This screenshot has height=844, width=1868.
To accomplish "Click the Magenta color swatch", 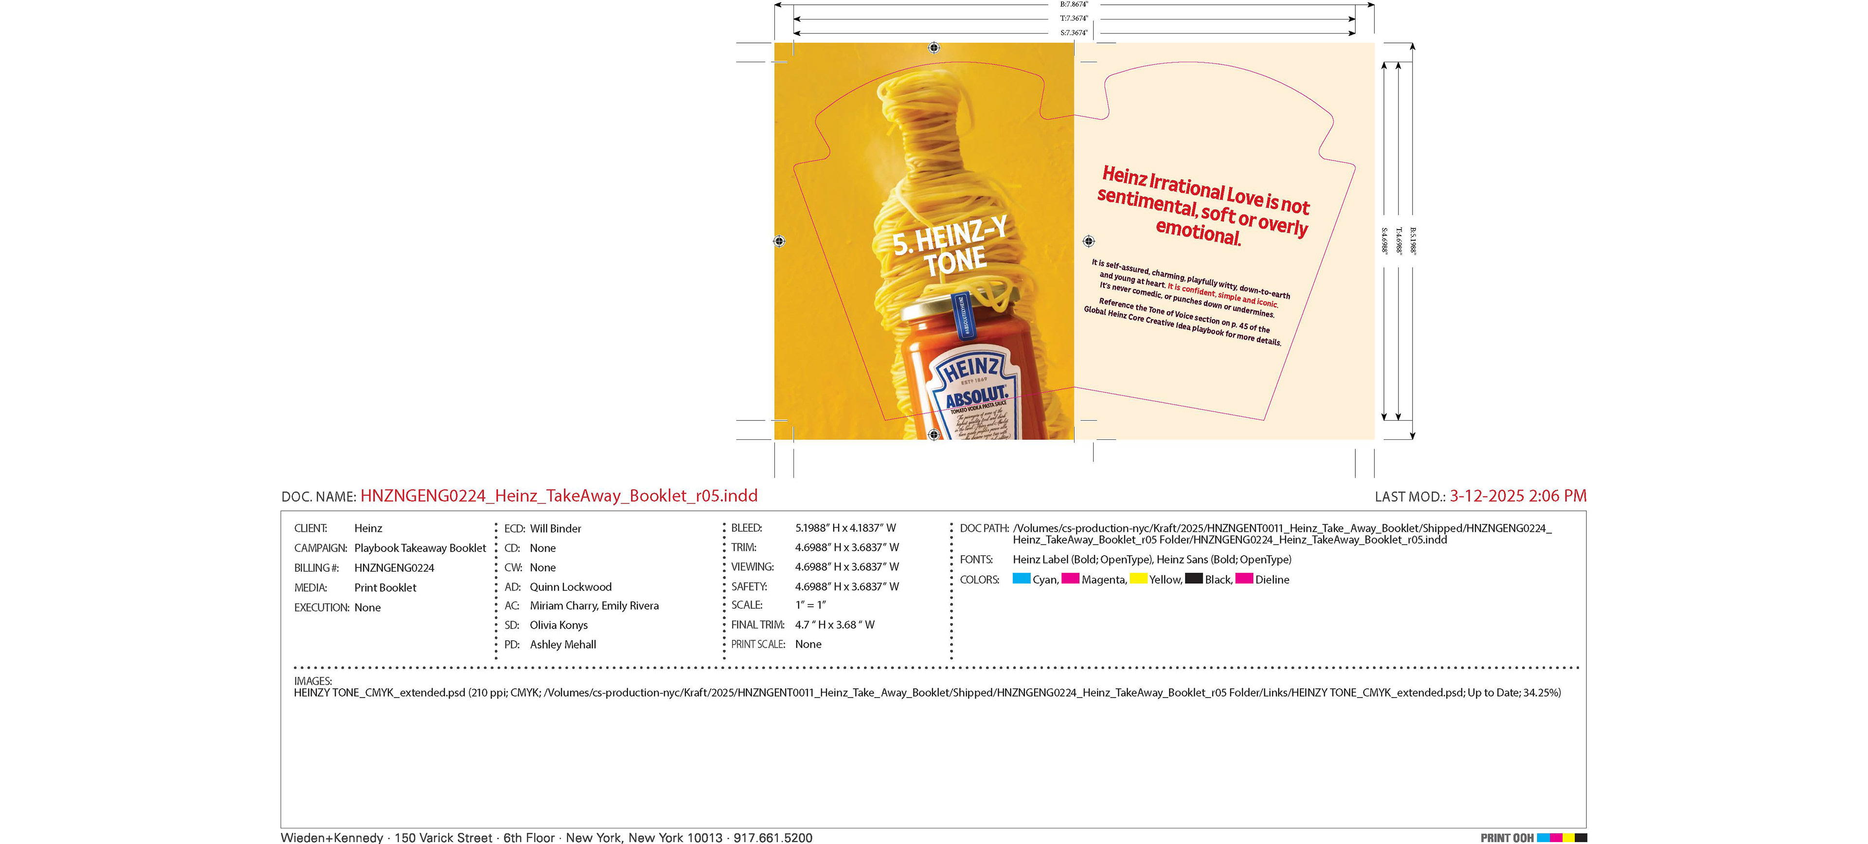I will click(x=1070, y=578).
